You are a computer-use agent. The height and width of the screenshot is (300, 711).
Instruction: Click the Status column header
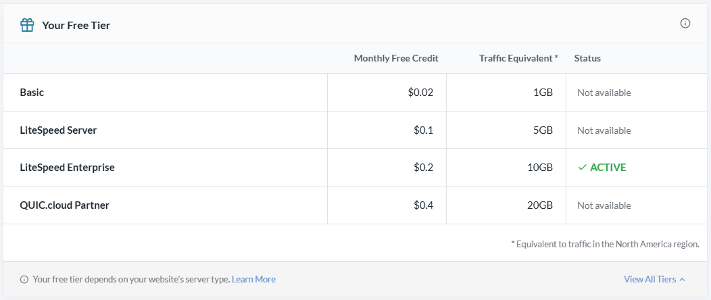click(x=587, y=59)
